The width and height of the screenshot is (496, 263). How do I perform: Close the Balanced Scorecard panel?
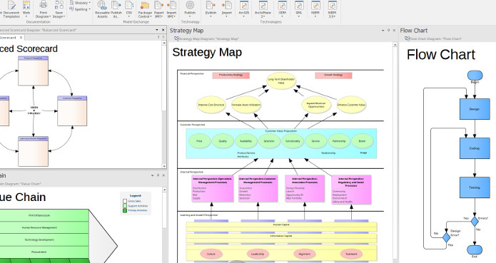pos(163,30)
